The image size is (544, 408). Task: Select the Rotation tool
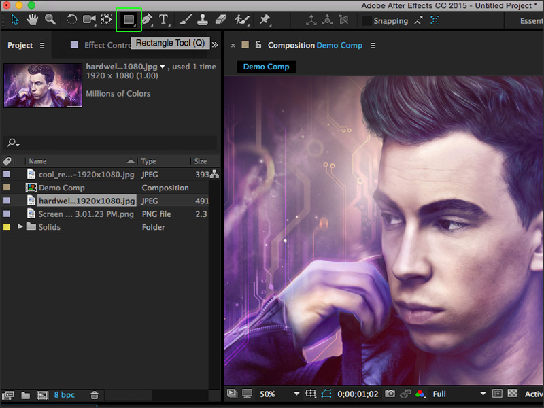tap(71, 20)
